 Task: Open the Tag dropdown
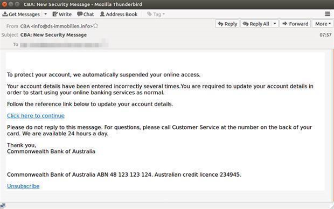pos(156,14)
